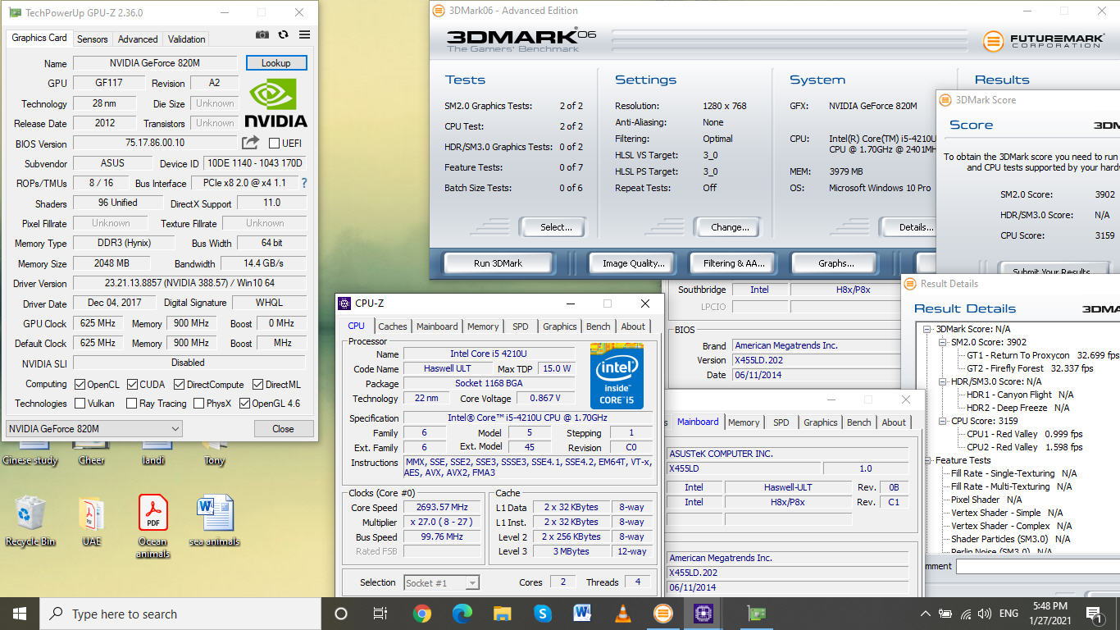Click Image Quality... button
This screenshot has height=630, width=1120.
634,263
